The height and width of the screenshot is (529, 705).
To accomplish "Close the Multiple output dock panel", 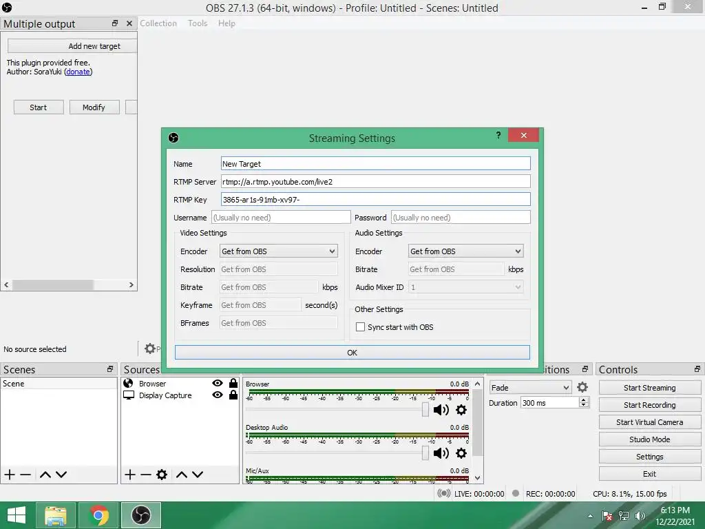I will point(129,23).
